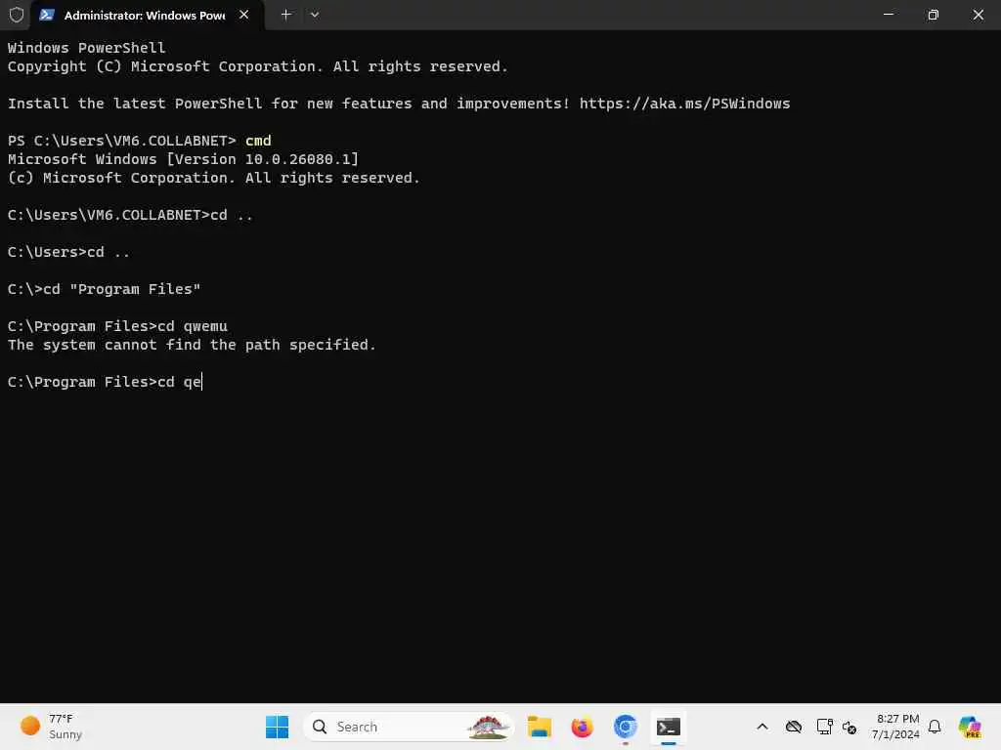Open the clock showing 8:27 PM
Viewport: 1001px width, 750px height.
click(896, 727)
